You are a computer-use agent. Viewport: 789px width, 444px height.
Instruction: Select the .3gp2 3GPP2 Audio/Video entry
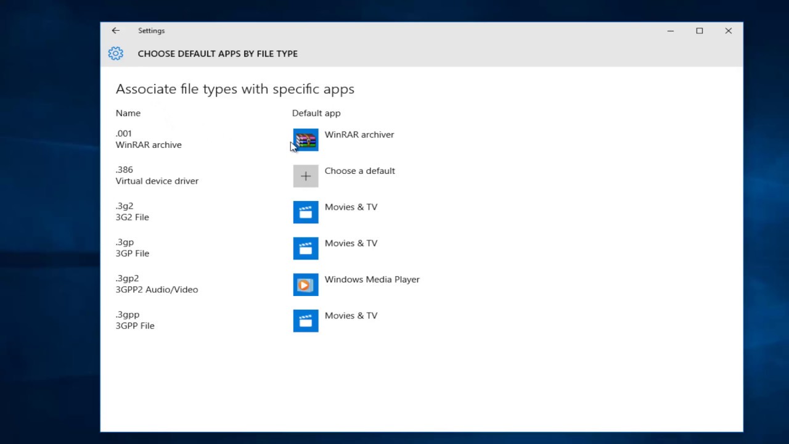pos(157,284)
